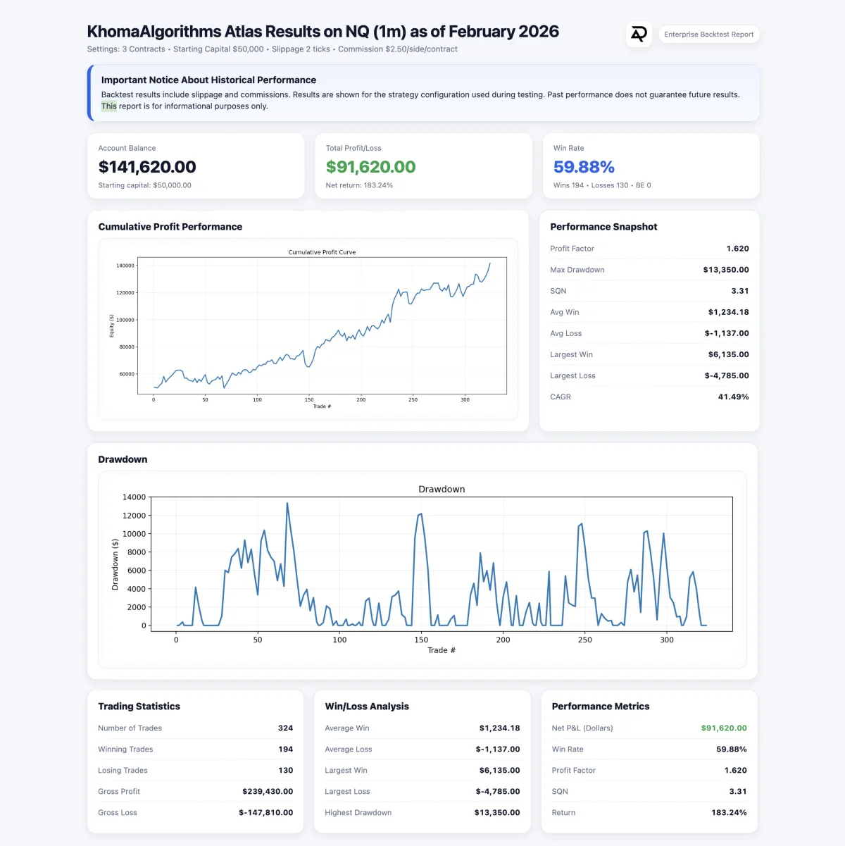Click the Cumulative Profit Curve chart
The width and height of the screenshot is (845, 846).
[x=308, y=329]
